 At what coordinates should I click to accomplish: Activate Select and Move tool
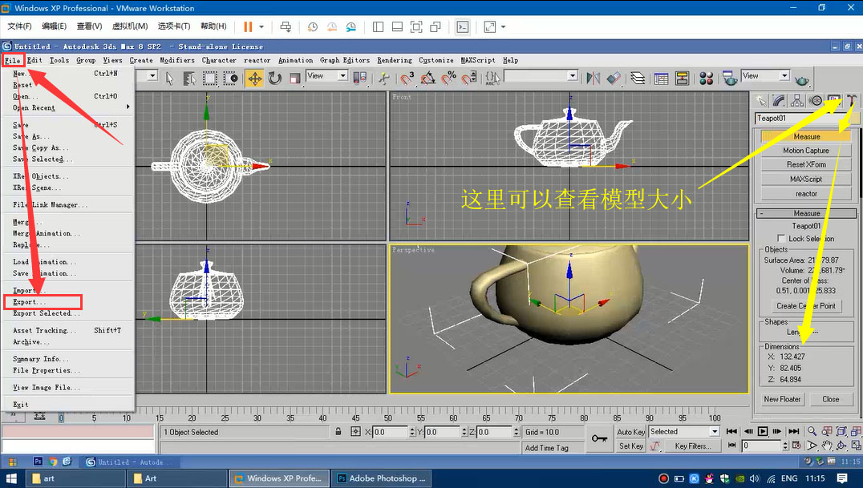(254, 79)
